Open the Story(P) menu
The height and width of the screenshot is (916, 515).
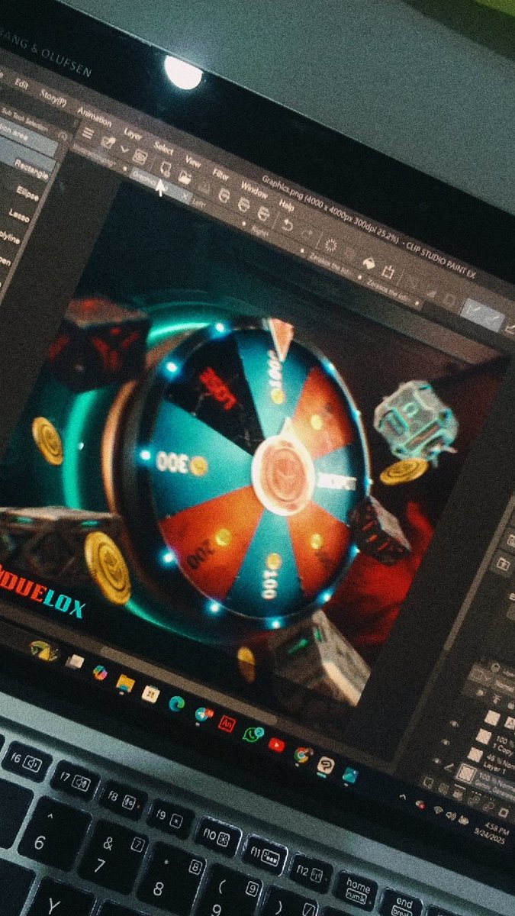point(53,98)
